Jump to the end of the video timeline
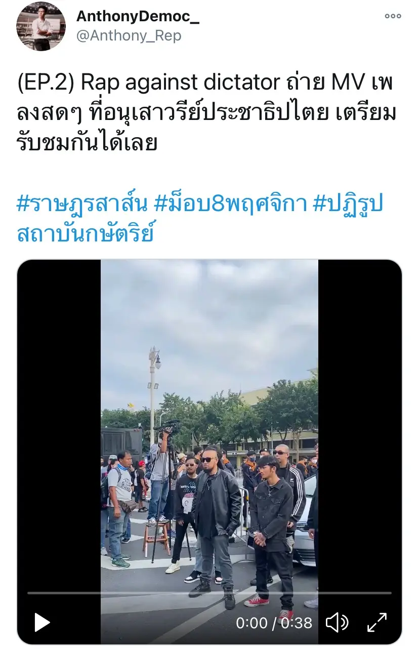The height and width of the screenshot is (651, 419). [390, 593]
